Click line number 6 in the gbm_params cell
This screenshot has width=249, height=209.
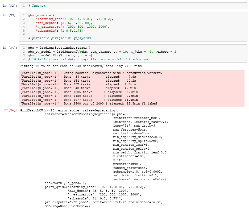tap(23, 34)
